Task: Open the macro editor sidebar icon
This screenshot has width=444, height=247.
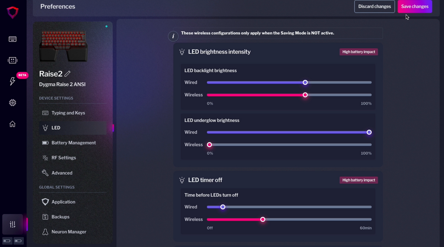Action: point(13,60)
